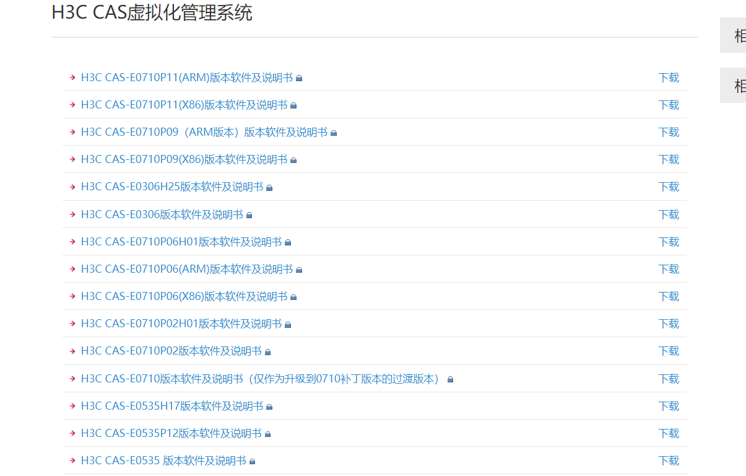Click the lock icon beside E0710P06(ARM) entry
Screen dimensions: 746x476
click(x=299, y=270)
